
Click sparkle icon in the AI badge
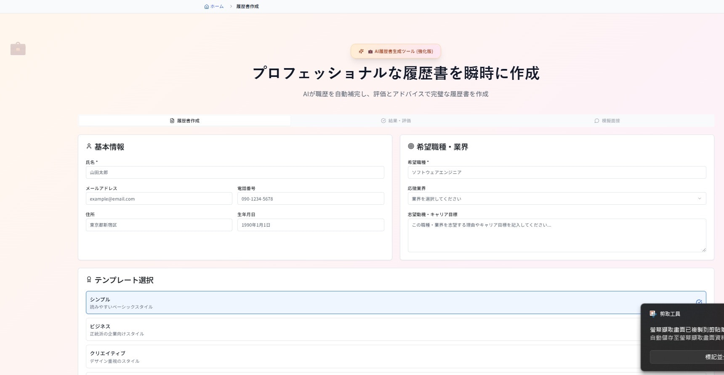(361, 51)
